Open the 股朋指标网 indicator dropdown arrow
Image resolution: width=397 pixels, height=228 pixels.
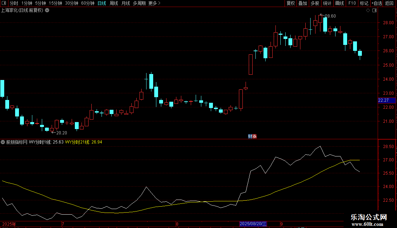coord(3,142)
